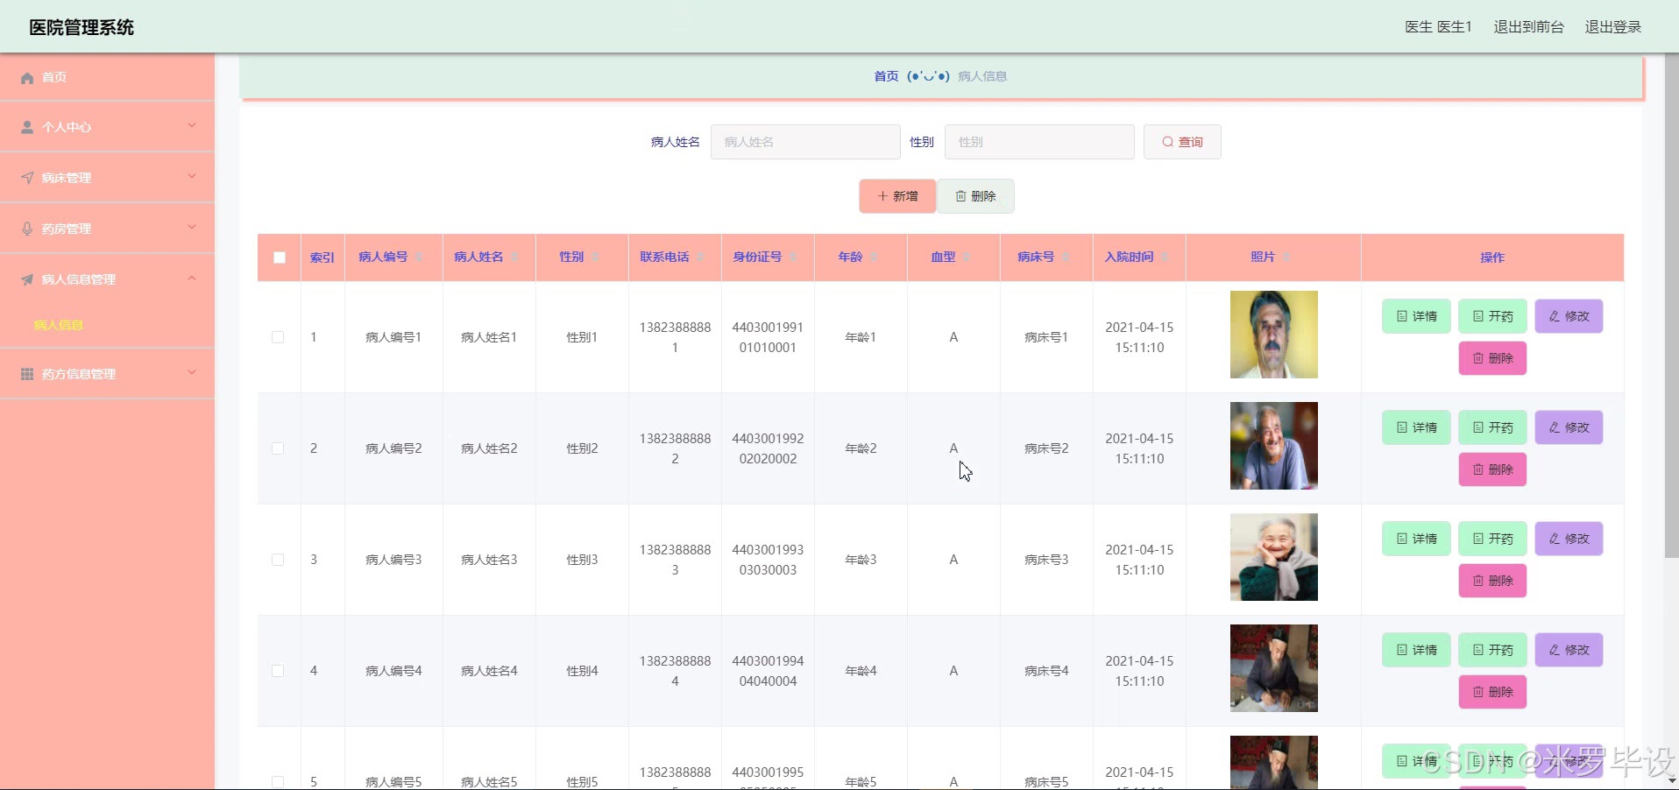Tick the checkbox for row 病人编号2
The image size is (1679, 790).
[278, 448]
